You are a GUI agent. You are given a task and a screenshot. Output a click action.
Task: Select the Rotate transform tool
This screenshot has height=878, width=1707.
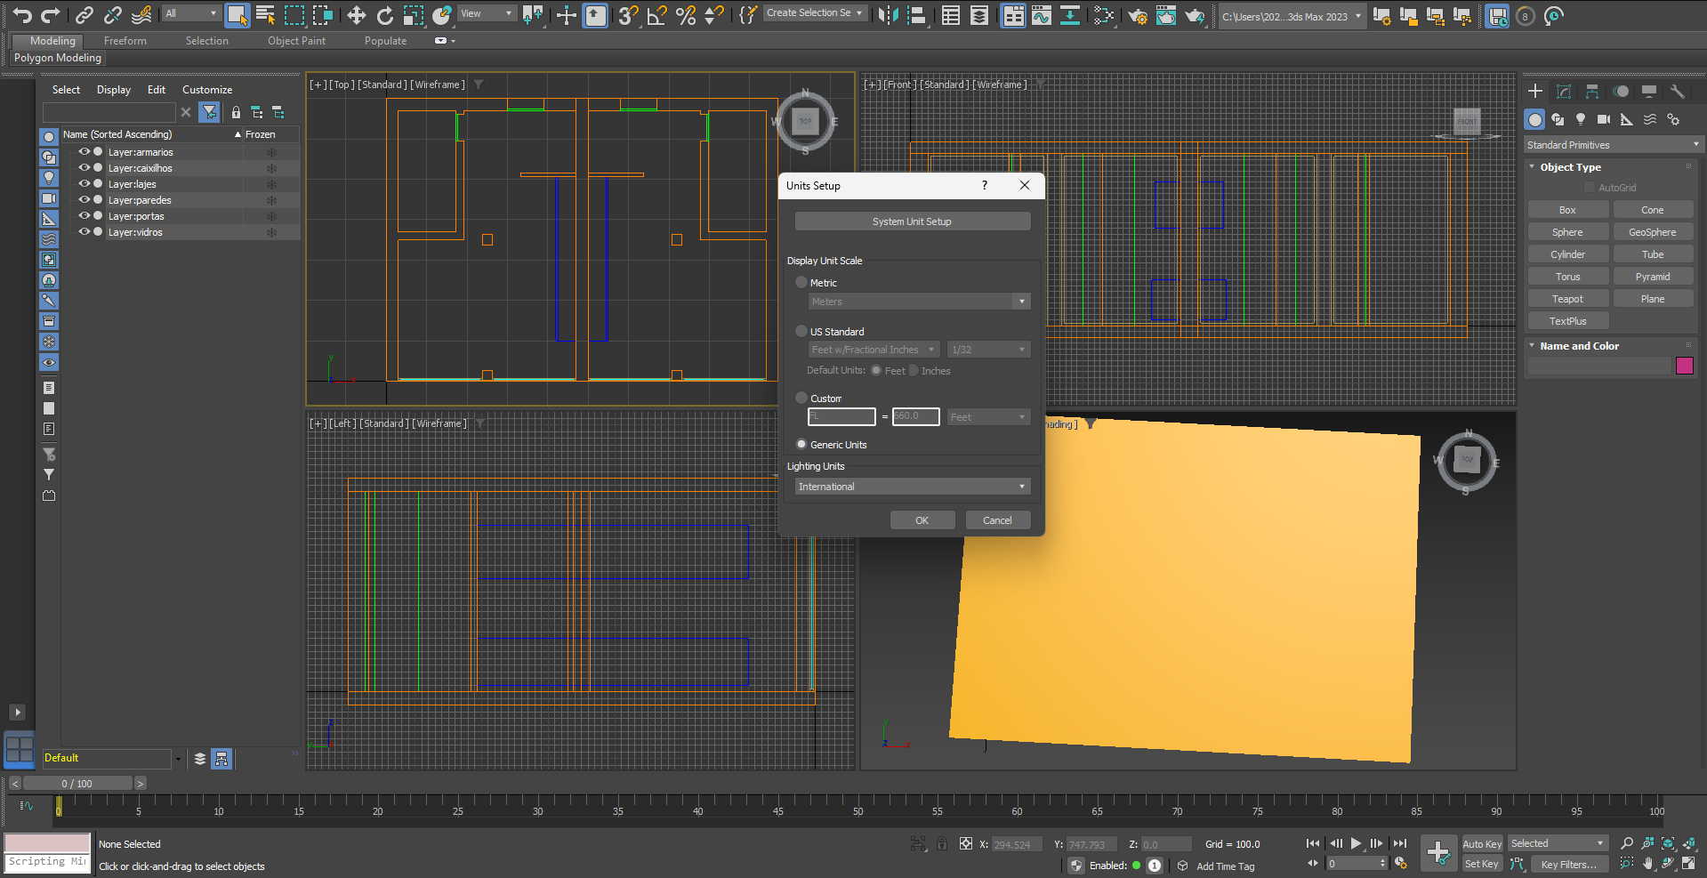(x=384, y=15)
